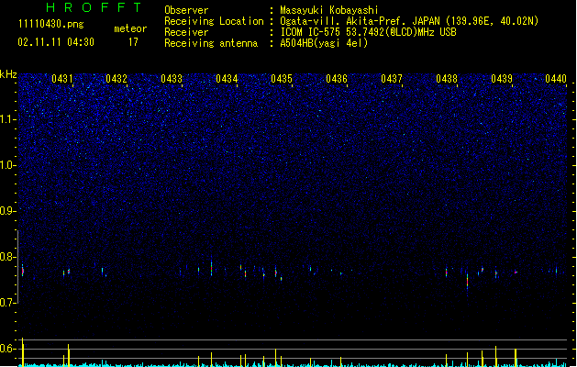The image size is (577, 367).
Task: Click the Receiving Location label
Action: (214, 21)
